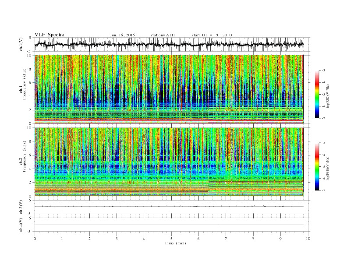Click the "-3" tick on ch.1 color bar
Viewport: 347px width, 268px height.
click(x=323, y=71)
